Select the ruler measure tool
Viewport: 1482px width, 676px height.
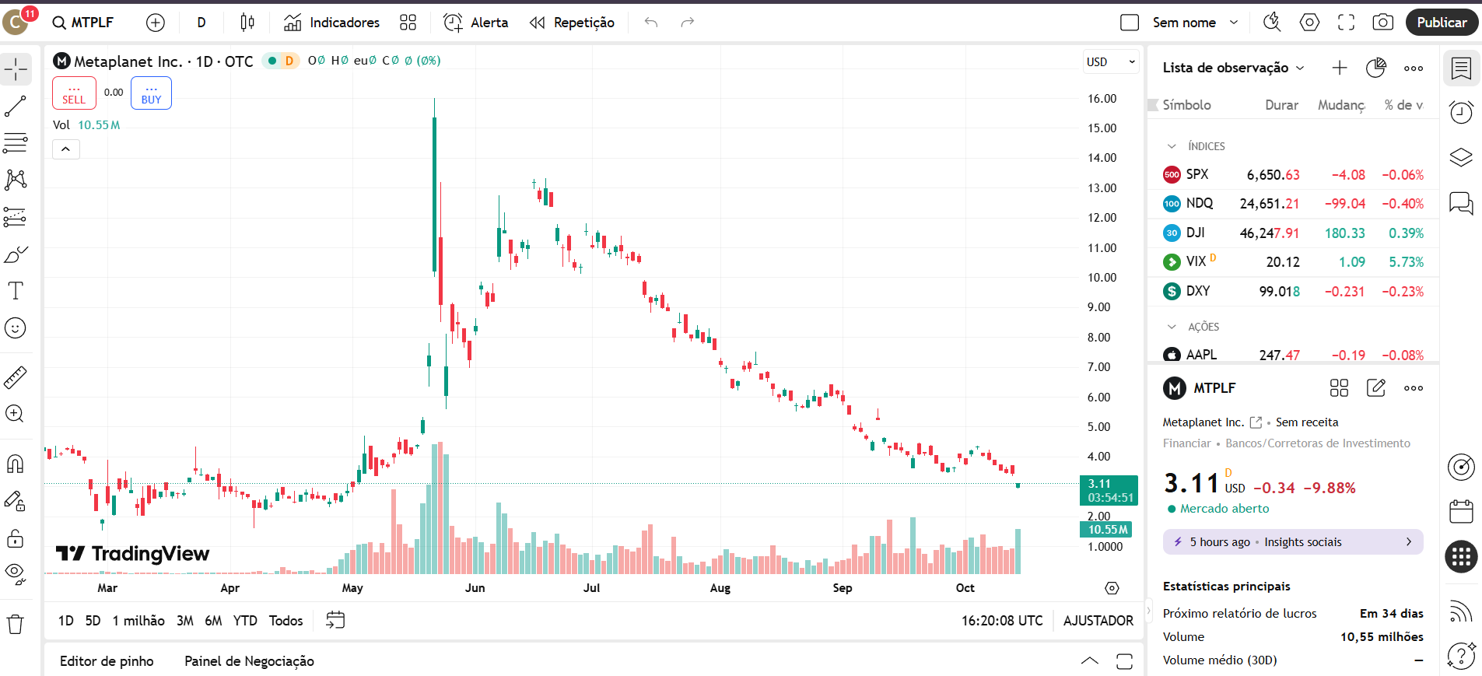coord(16,377)
